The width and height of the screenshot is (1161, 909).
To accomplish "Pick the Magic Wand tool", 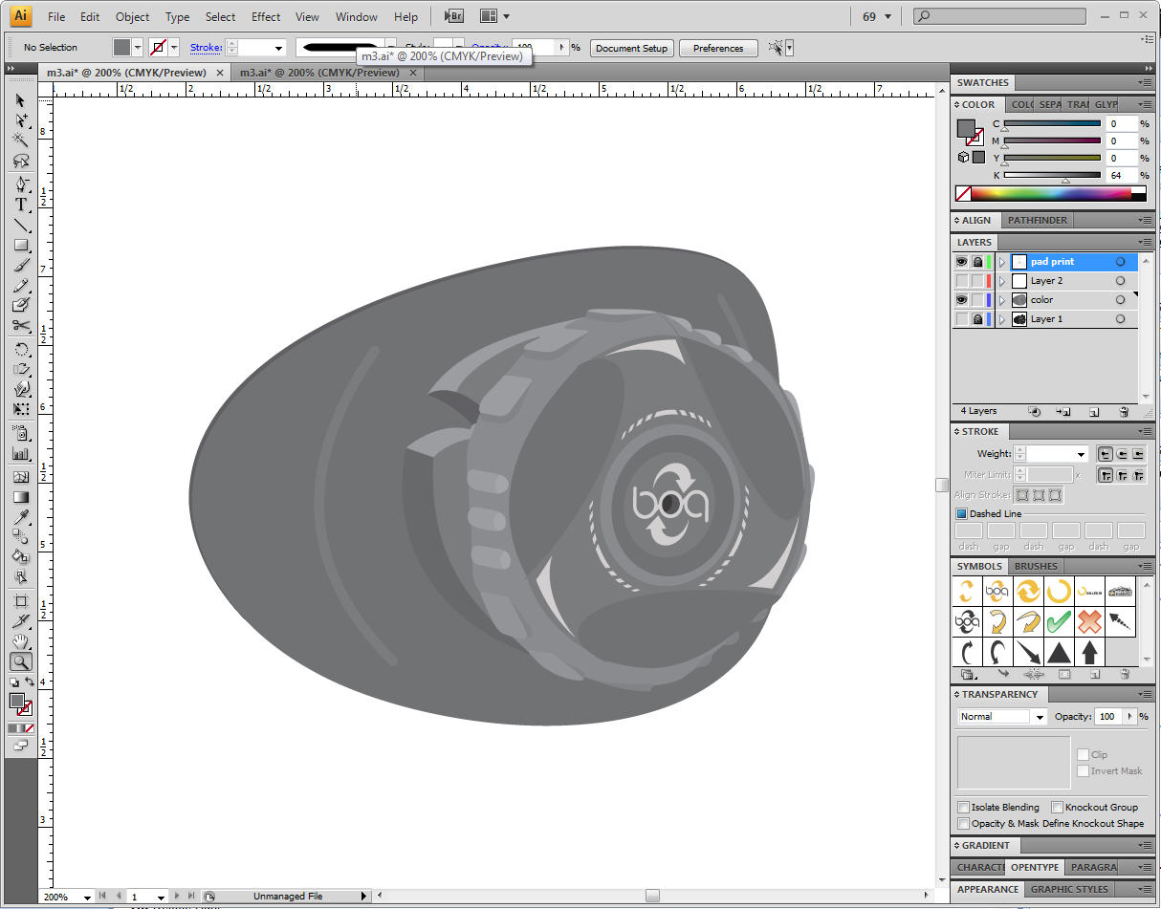I will [20, 140].
